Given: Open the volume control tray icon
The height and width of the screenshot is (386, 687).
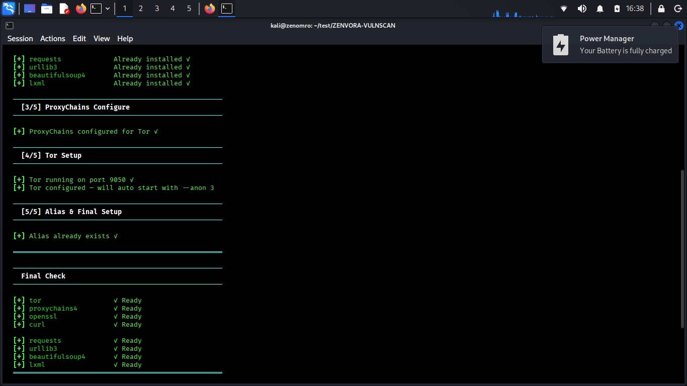Looking at the screenshot, I should [582, 9].
